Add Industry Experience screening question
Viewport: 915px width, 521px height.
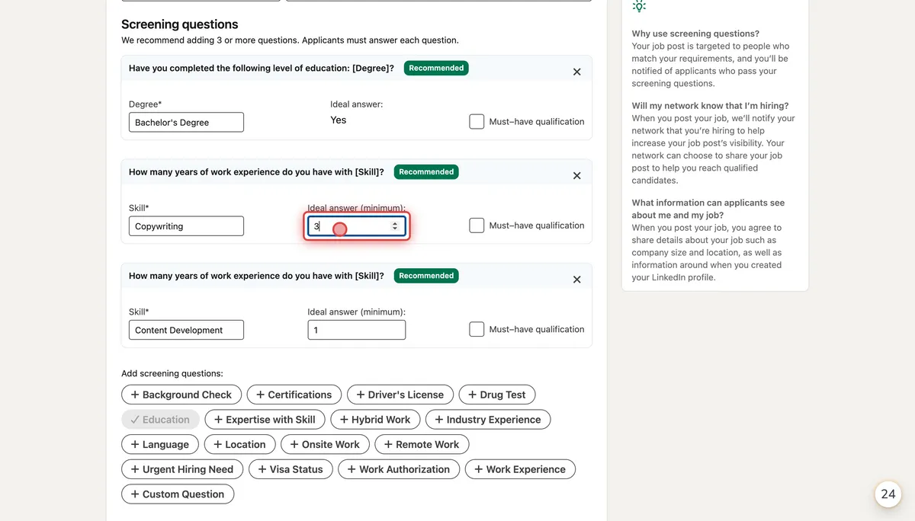(x=488, y=420)
